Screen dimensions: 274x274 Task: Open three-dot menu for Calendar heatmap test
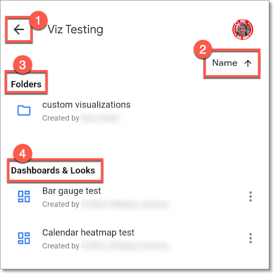pos(250,238)
